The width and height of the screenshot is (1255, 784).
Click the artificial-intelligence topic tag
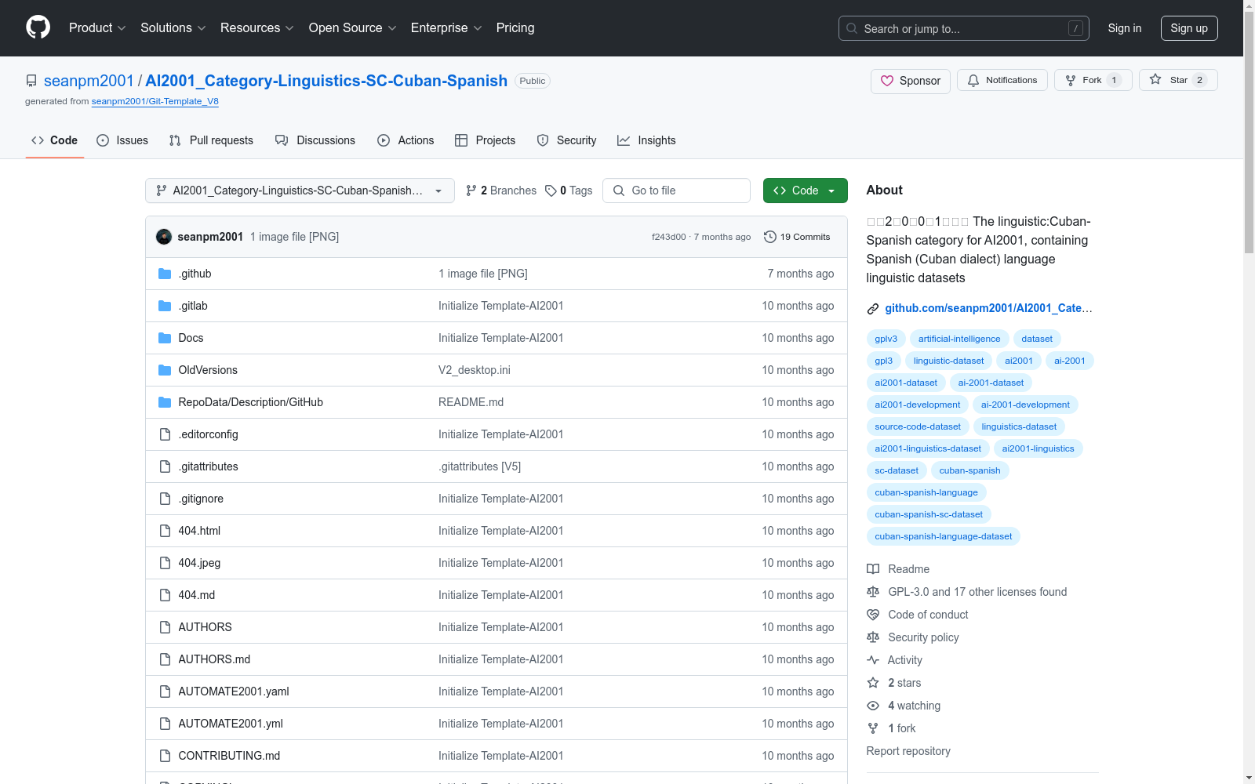coord(959,339)
